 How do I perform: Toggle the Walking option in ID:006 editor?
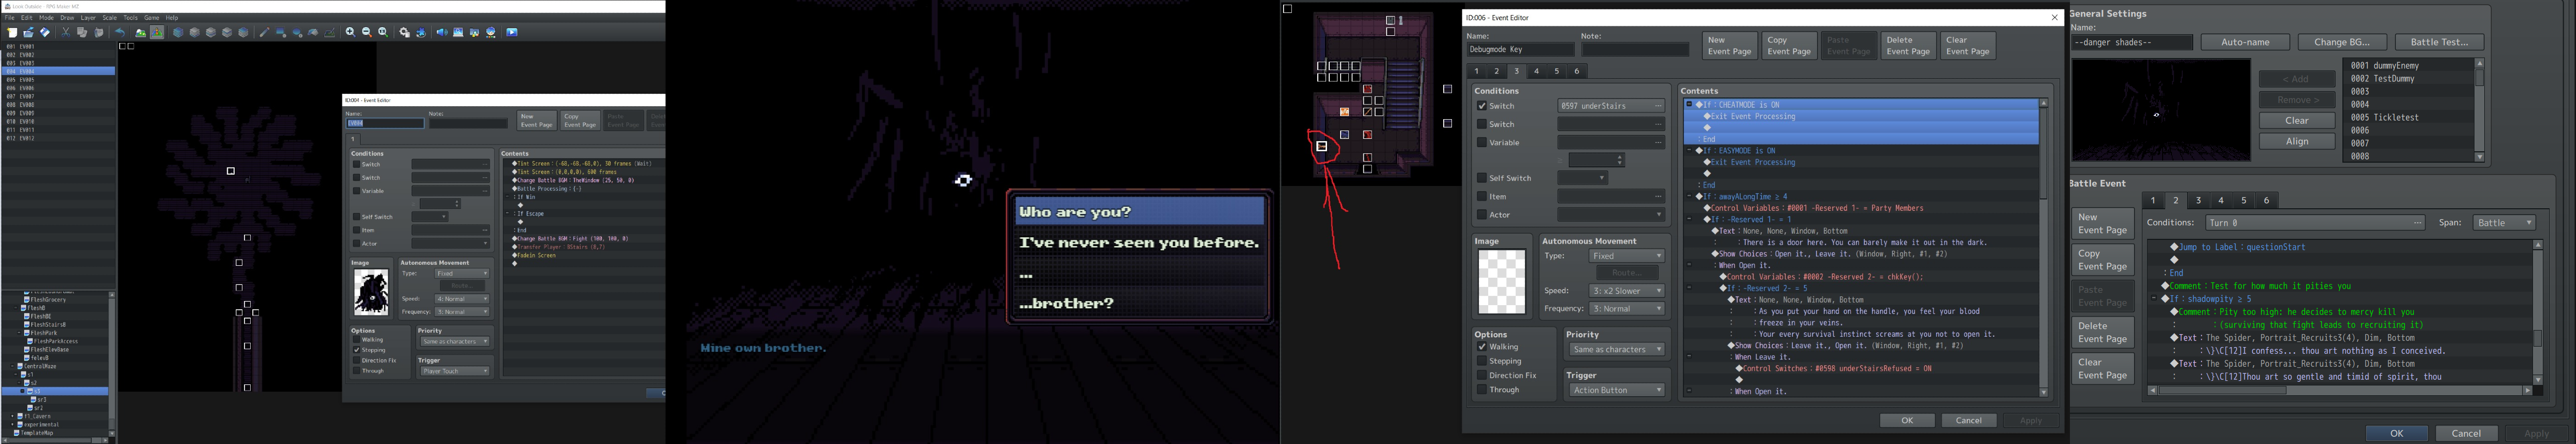(1481, 347)
